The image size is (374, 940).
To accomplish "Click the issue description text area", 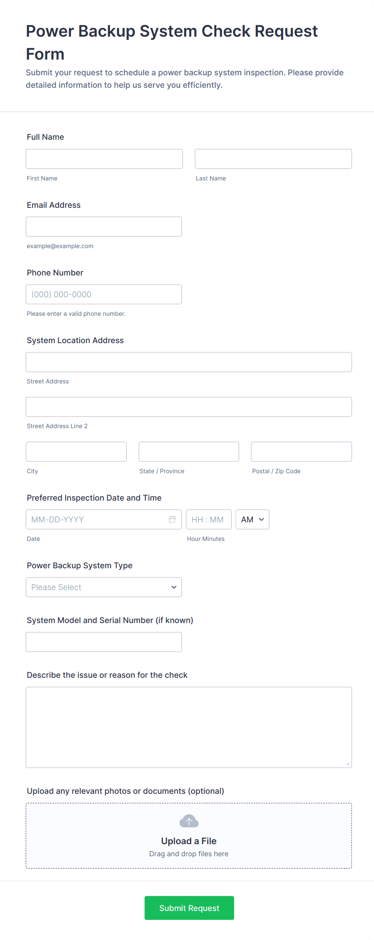I will pyautogui.click(x=189, y=727).
